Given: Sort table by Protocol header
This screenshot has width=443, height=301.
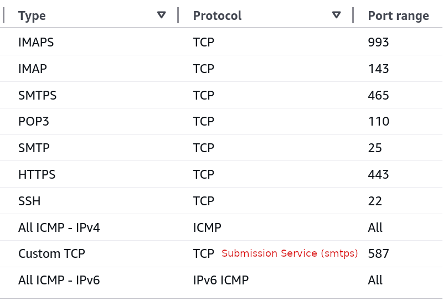Looking at the screenshot, I should 217,15.
